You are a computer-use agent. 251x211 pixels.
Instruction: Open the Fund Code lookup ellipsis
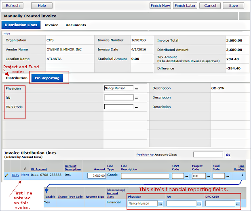(227, 176)
